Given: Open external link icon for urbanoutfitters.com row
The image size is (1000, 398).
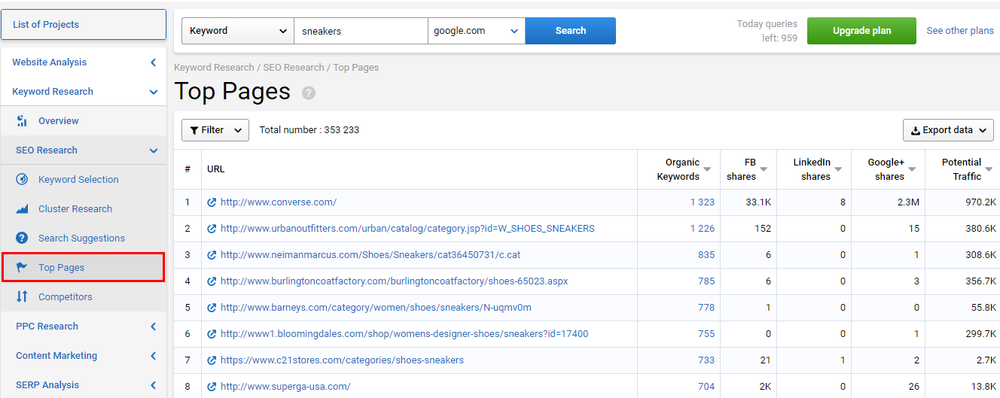Looking at the screenshot, I should click(212, 229).
